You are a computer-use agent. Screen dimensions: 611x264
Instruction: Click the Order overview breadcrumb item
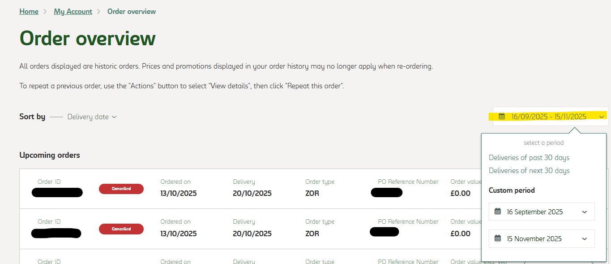click(132, 12)
